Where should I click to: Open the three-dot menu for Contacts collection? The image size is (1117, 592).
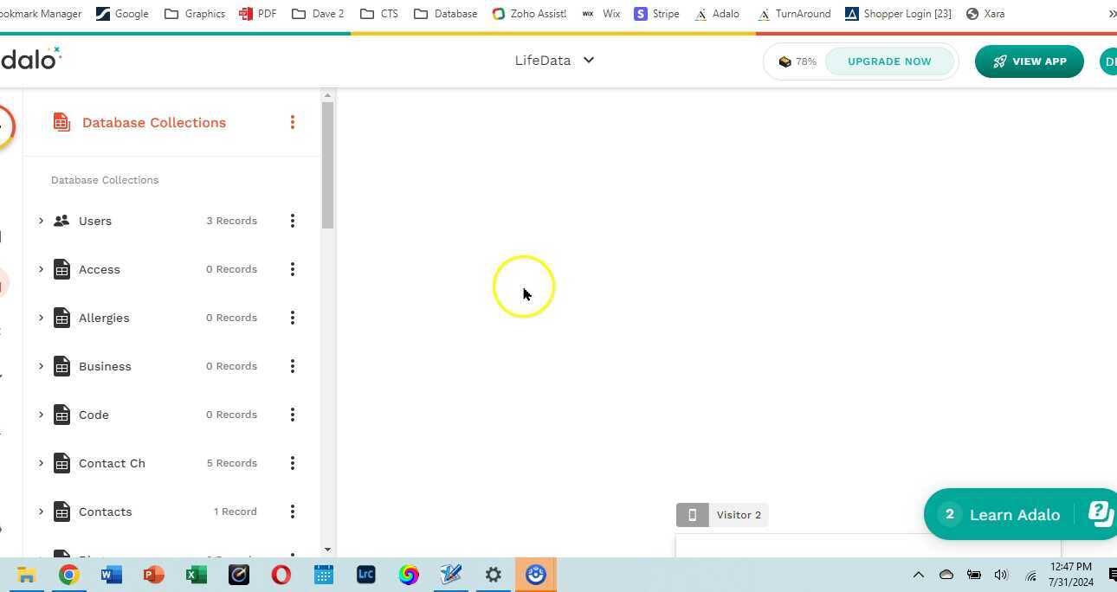point(293,512)
